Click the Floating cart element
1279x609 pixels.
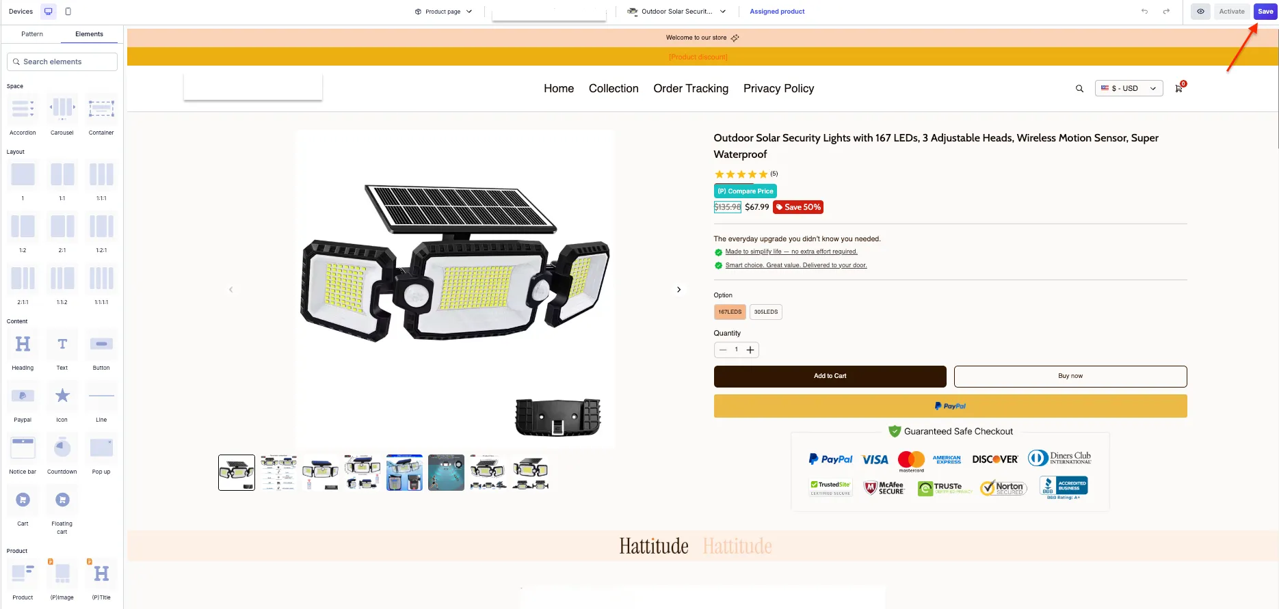[62, 500]
